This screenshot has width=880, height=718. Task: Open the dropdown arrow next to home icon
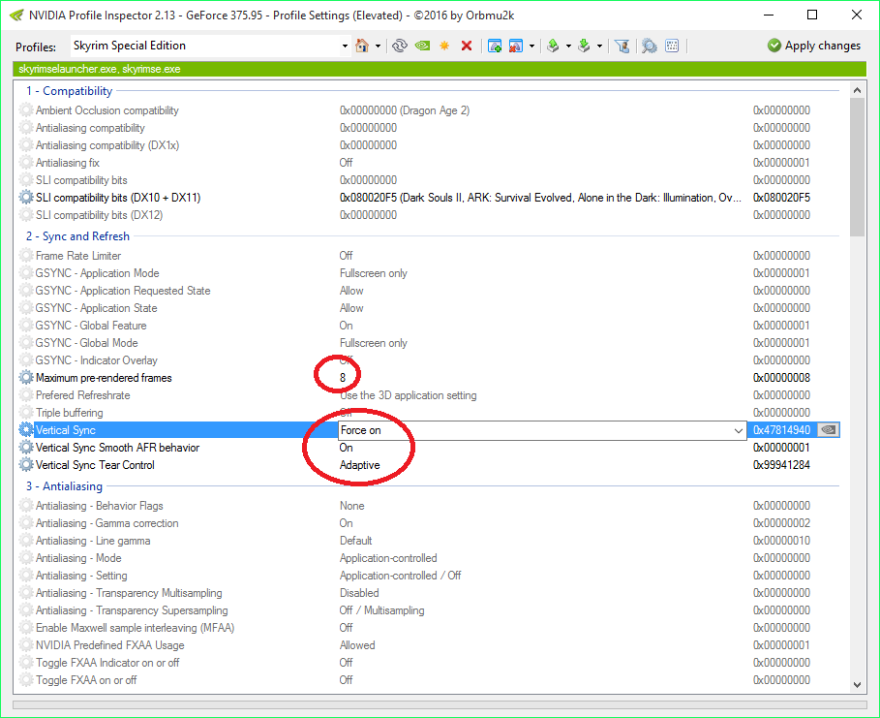point(378,47)
